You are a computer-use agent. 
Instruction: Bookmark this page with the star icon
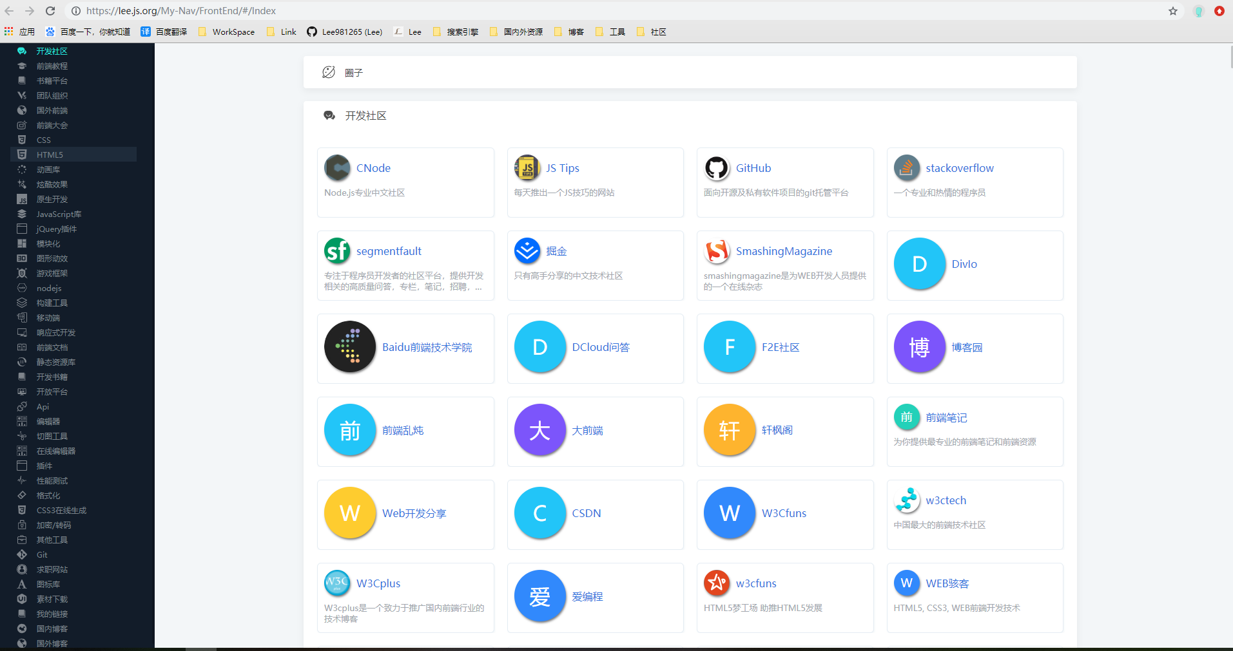tap(1173, 11)
